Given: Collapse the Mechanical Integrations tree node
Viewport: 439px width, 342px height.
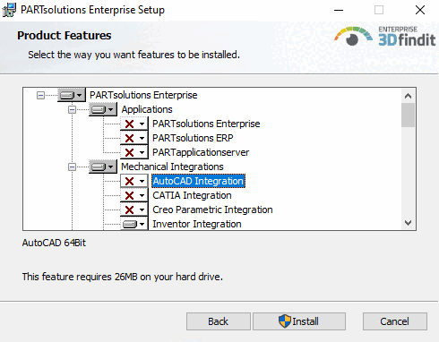Looking at the screenshot, I should [72, 167].
